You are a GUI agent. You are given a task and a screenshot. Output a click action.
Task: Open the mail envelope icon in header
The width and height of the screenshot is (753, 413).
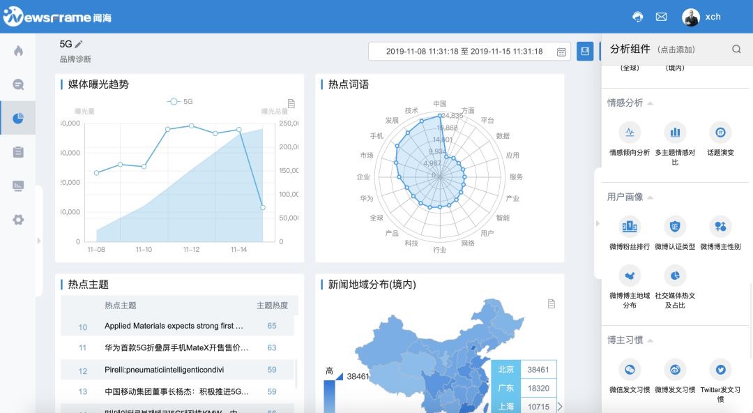[x=661, y=17]
